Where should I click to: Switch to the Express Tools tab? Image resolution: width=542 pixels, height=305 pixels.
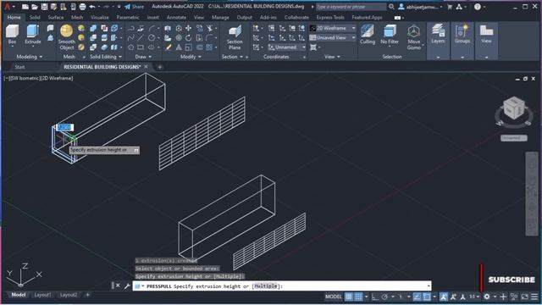(330, 17)
